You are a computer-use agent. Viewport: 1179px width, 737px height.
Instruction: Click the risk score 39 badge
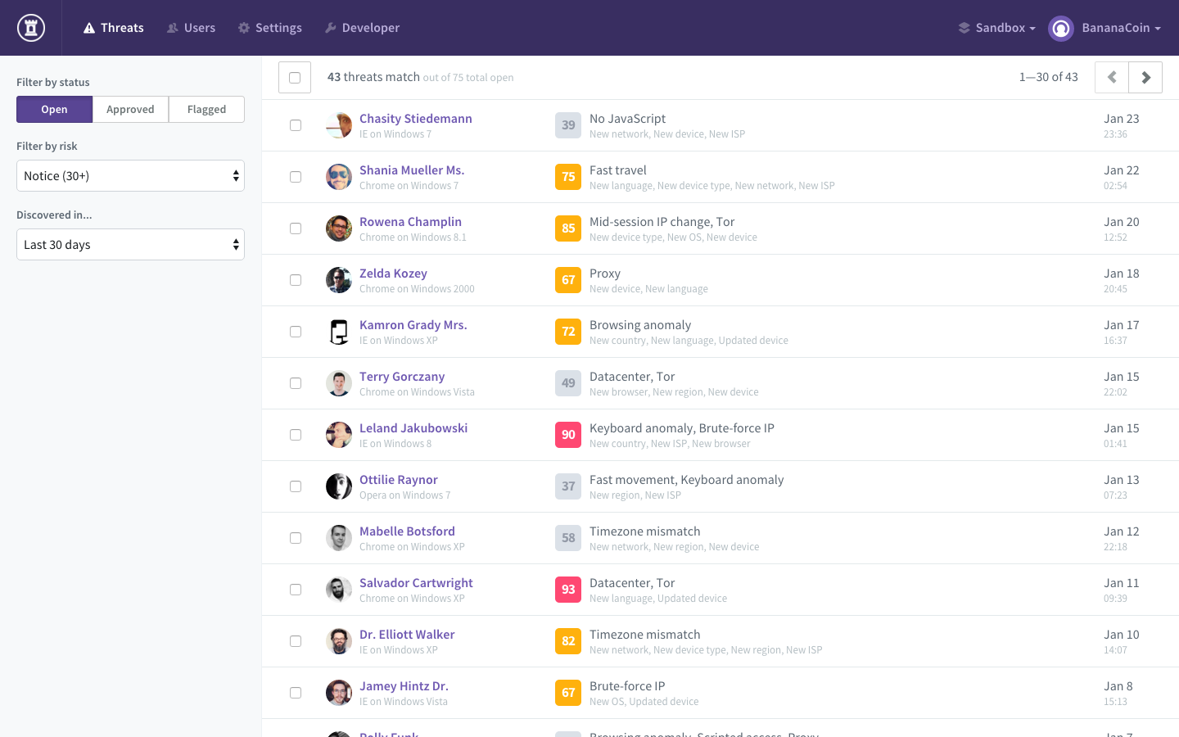click(x=568, y=125)
